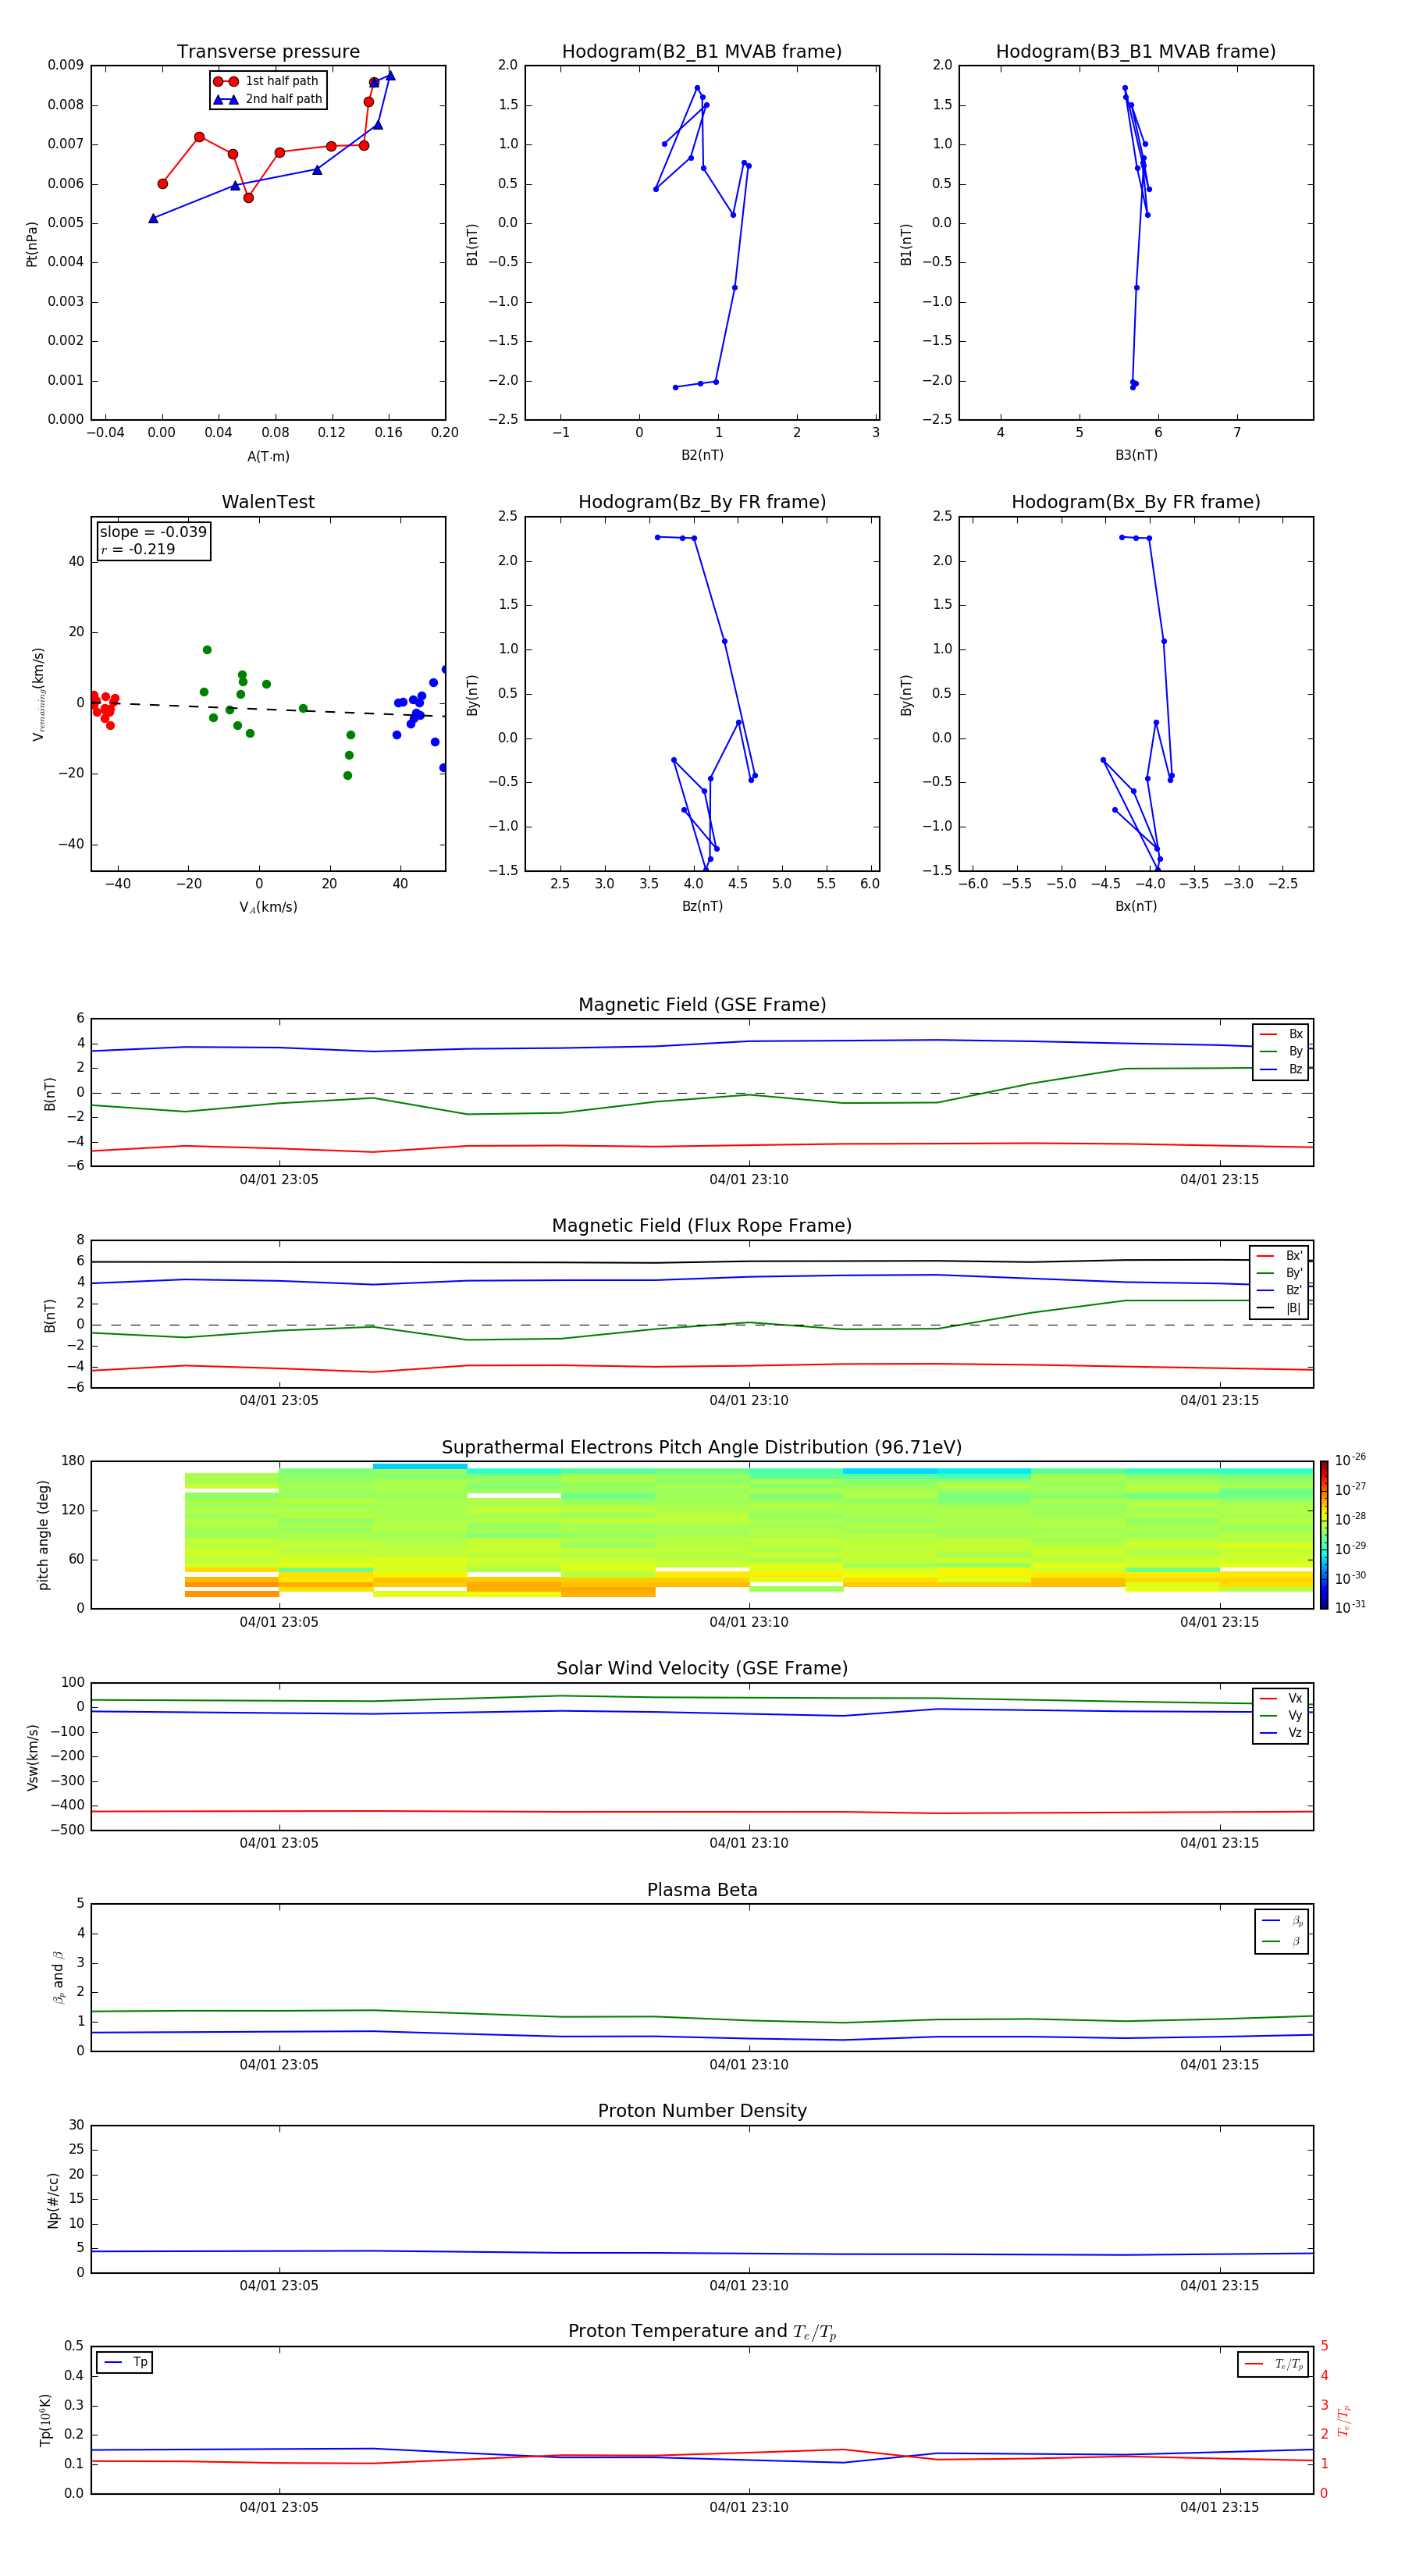Click the A(T·m) x-axis label
This screenshot has width=1405, height=2576.
coord(268,457)
